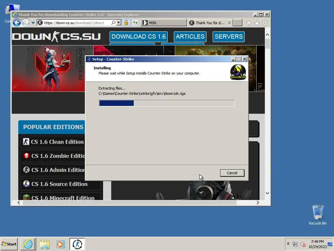334x251 pixels.
Task: Click the Minecraft grass block icon
Action: [26, 197]
